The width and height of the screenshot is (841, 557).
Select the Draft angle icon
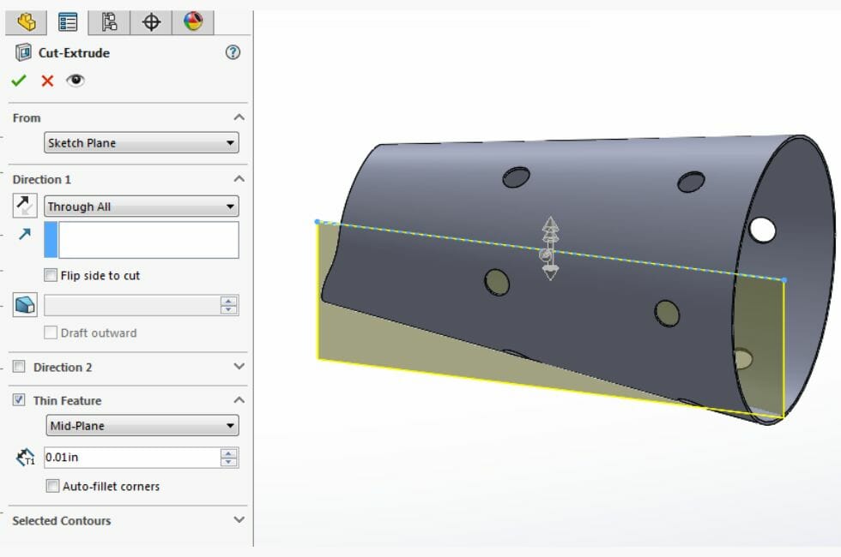(23, 305)
